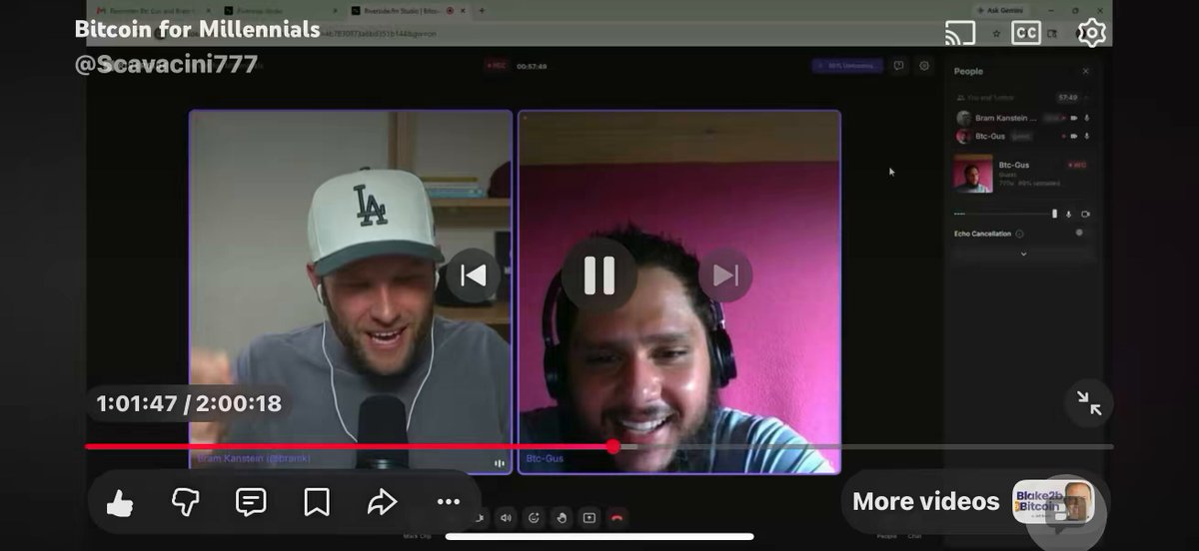
Task: Open the Bitcoin for Millennials video title
Action: [x=198, y=29]
